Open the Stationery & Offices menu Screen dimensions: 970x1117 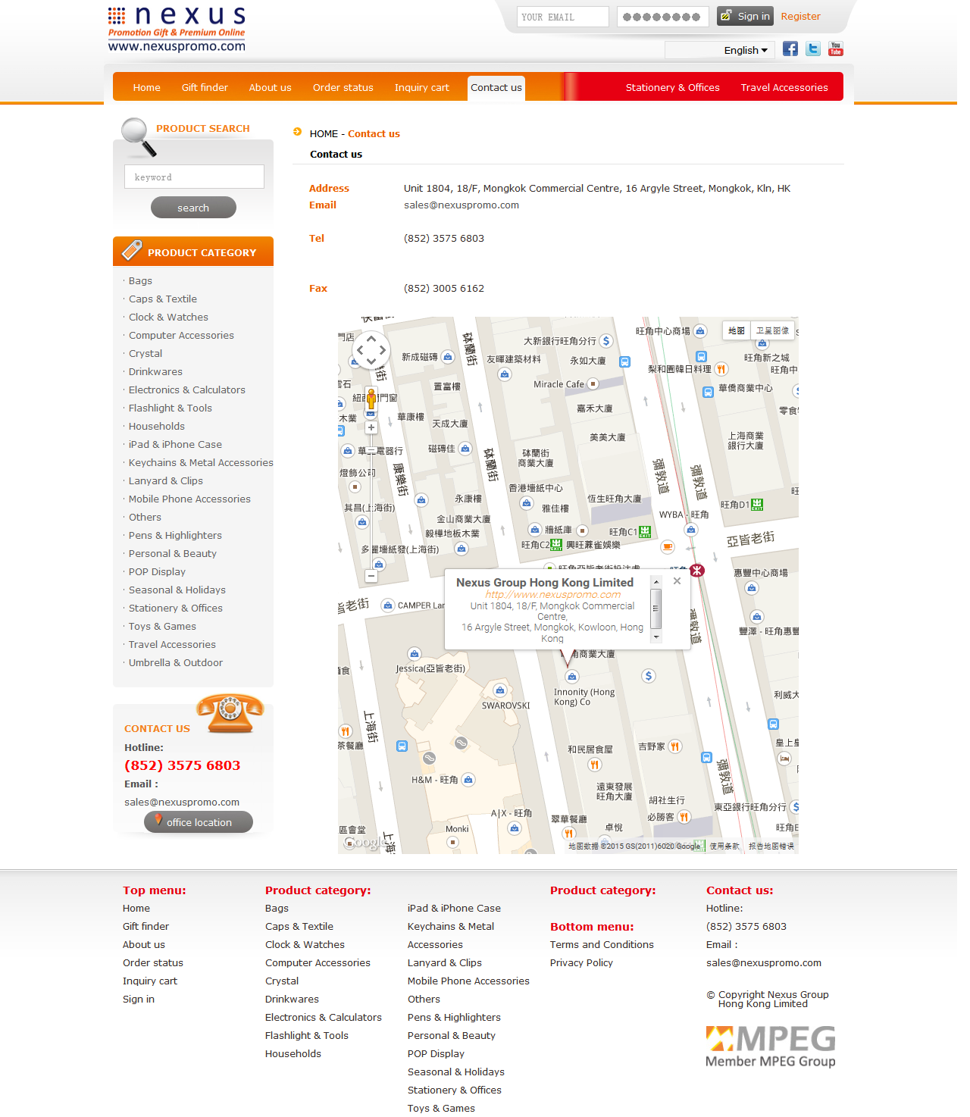672,88
